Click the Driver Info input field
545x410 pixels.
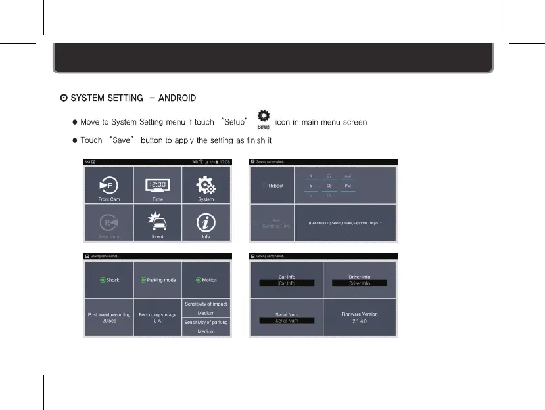click(360, 283)
